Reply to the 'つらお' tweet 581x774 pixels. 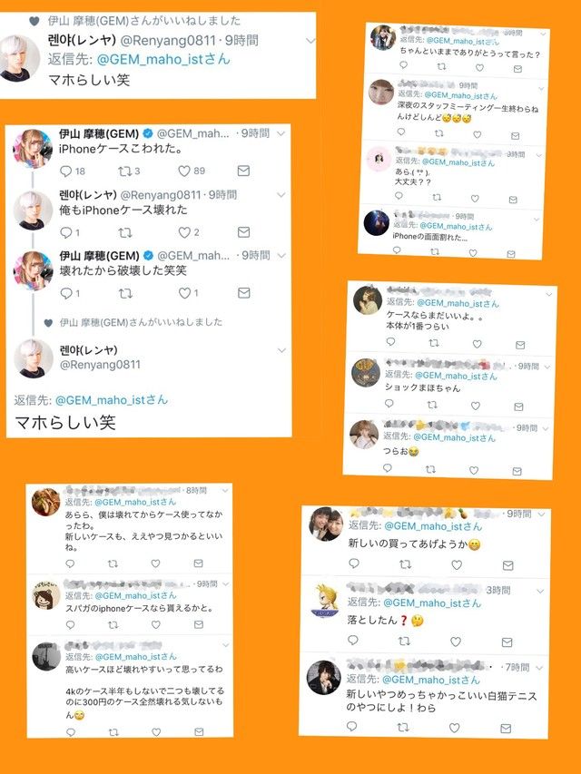pyautogui.click(x=388, y=468)
